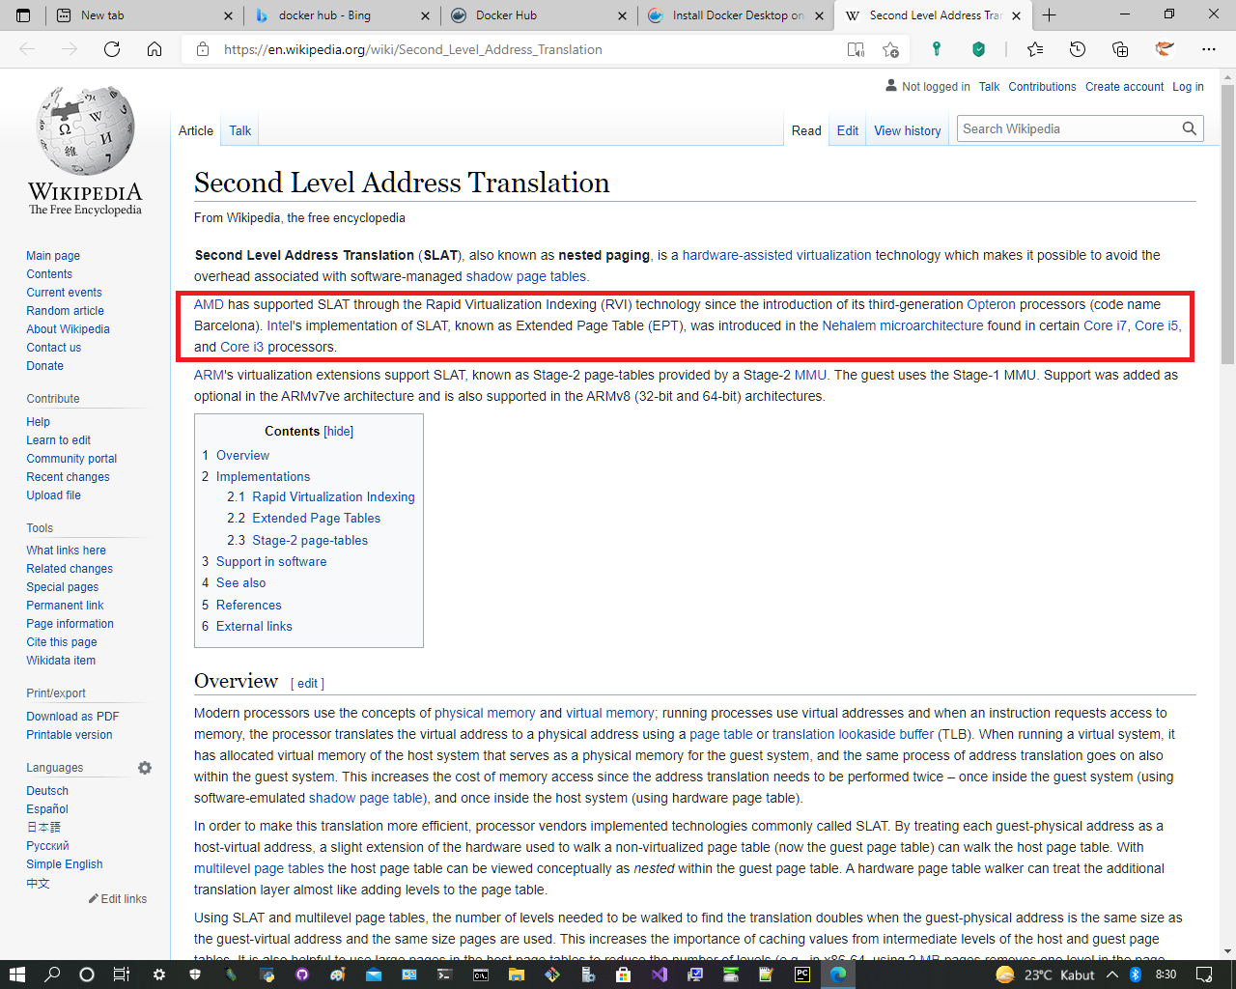Open the 'Nehalem microarchitecture' link

(903, 325)
